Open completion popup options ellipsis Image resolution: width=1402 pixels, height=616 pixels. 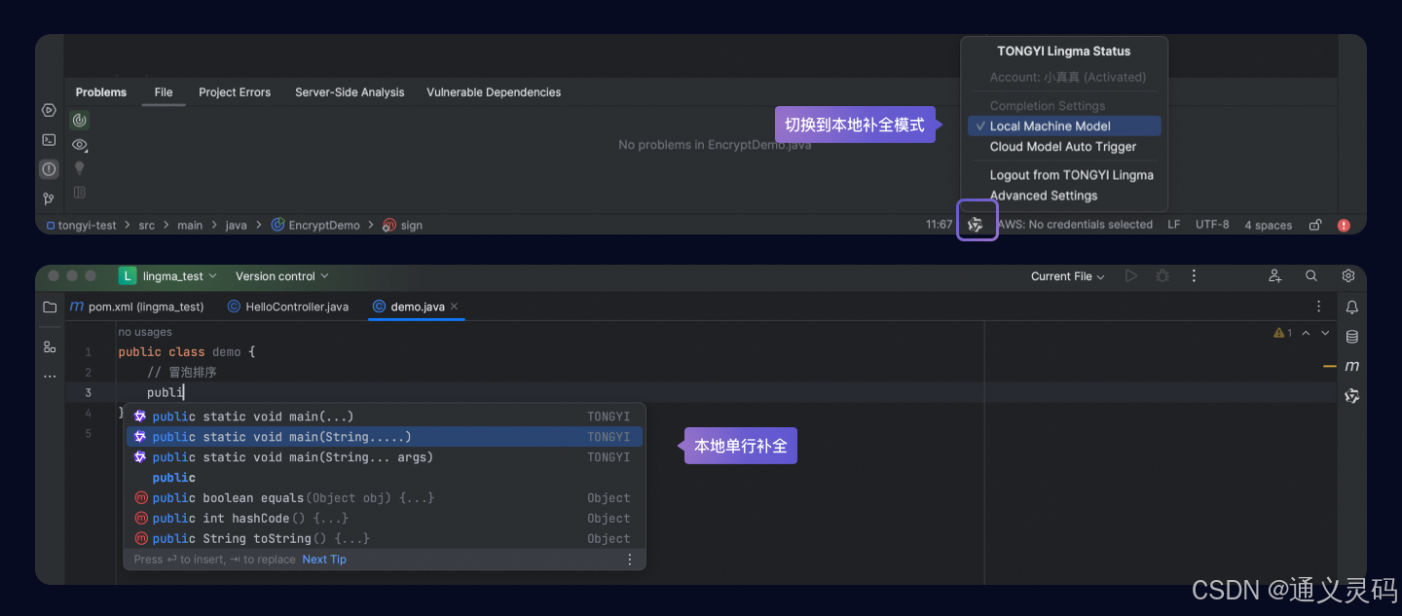pyautogui.click(x=630, y=560)
